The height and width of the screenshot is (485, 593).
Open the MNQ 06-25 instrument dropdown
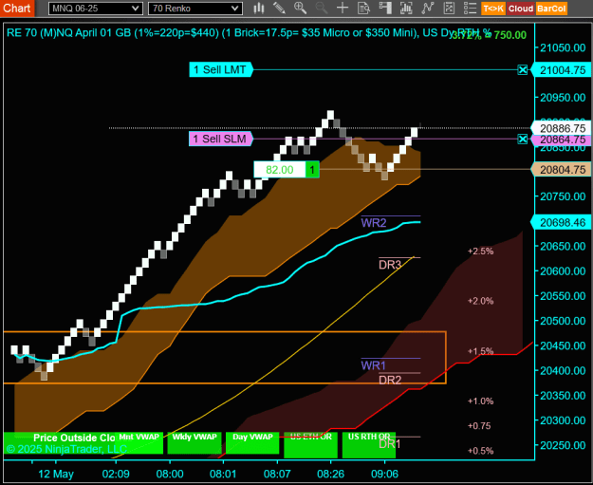pyautogui.click(x=96, y=9)
